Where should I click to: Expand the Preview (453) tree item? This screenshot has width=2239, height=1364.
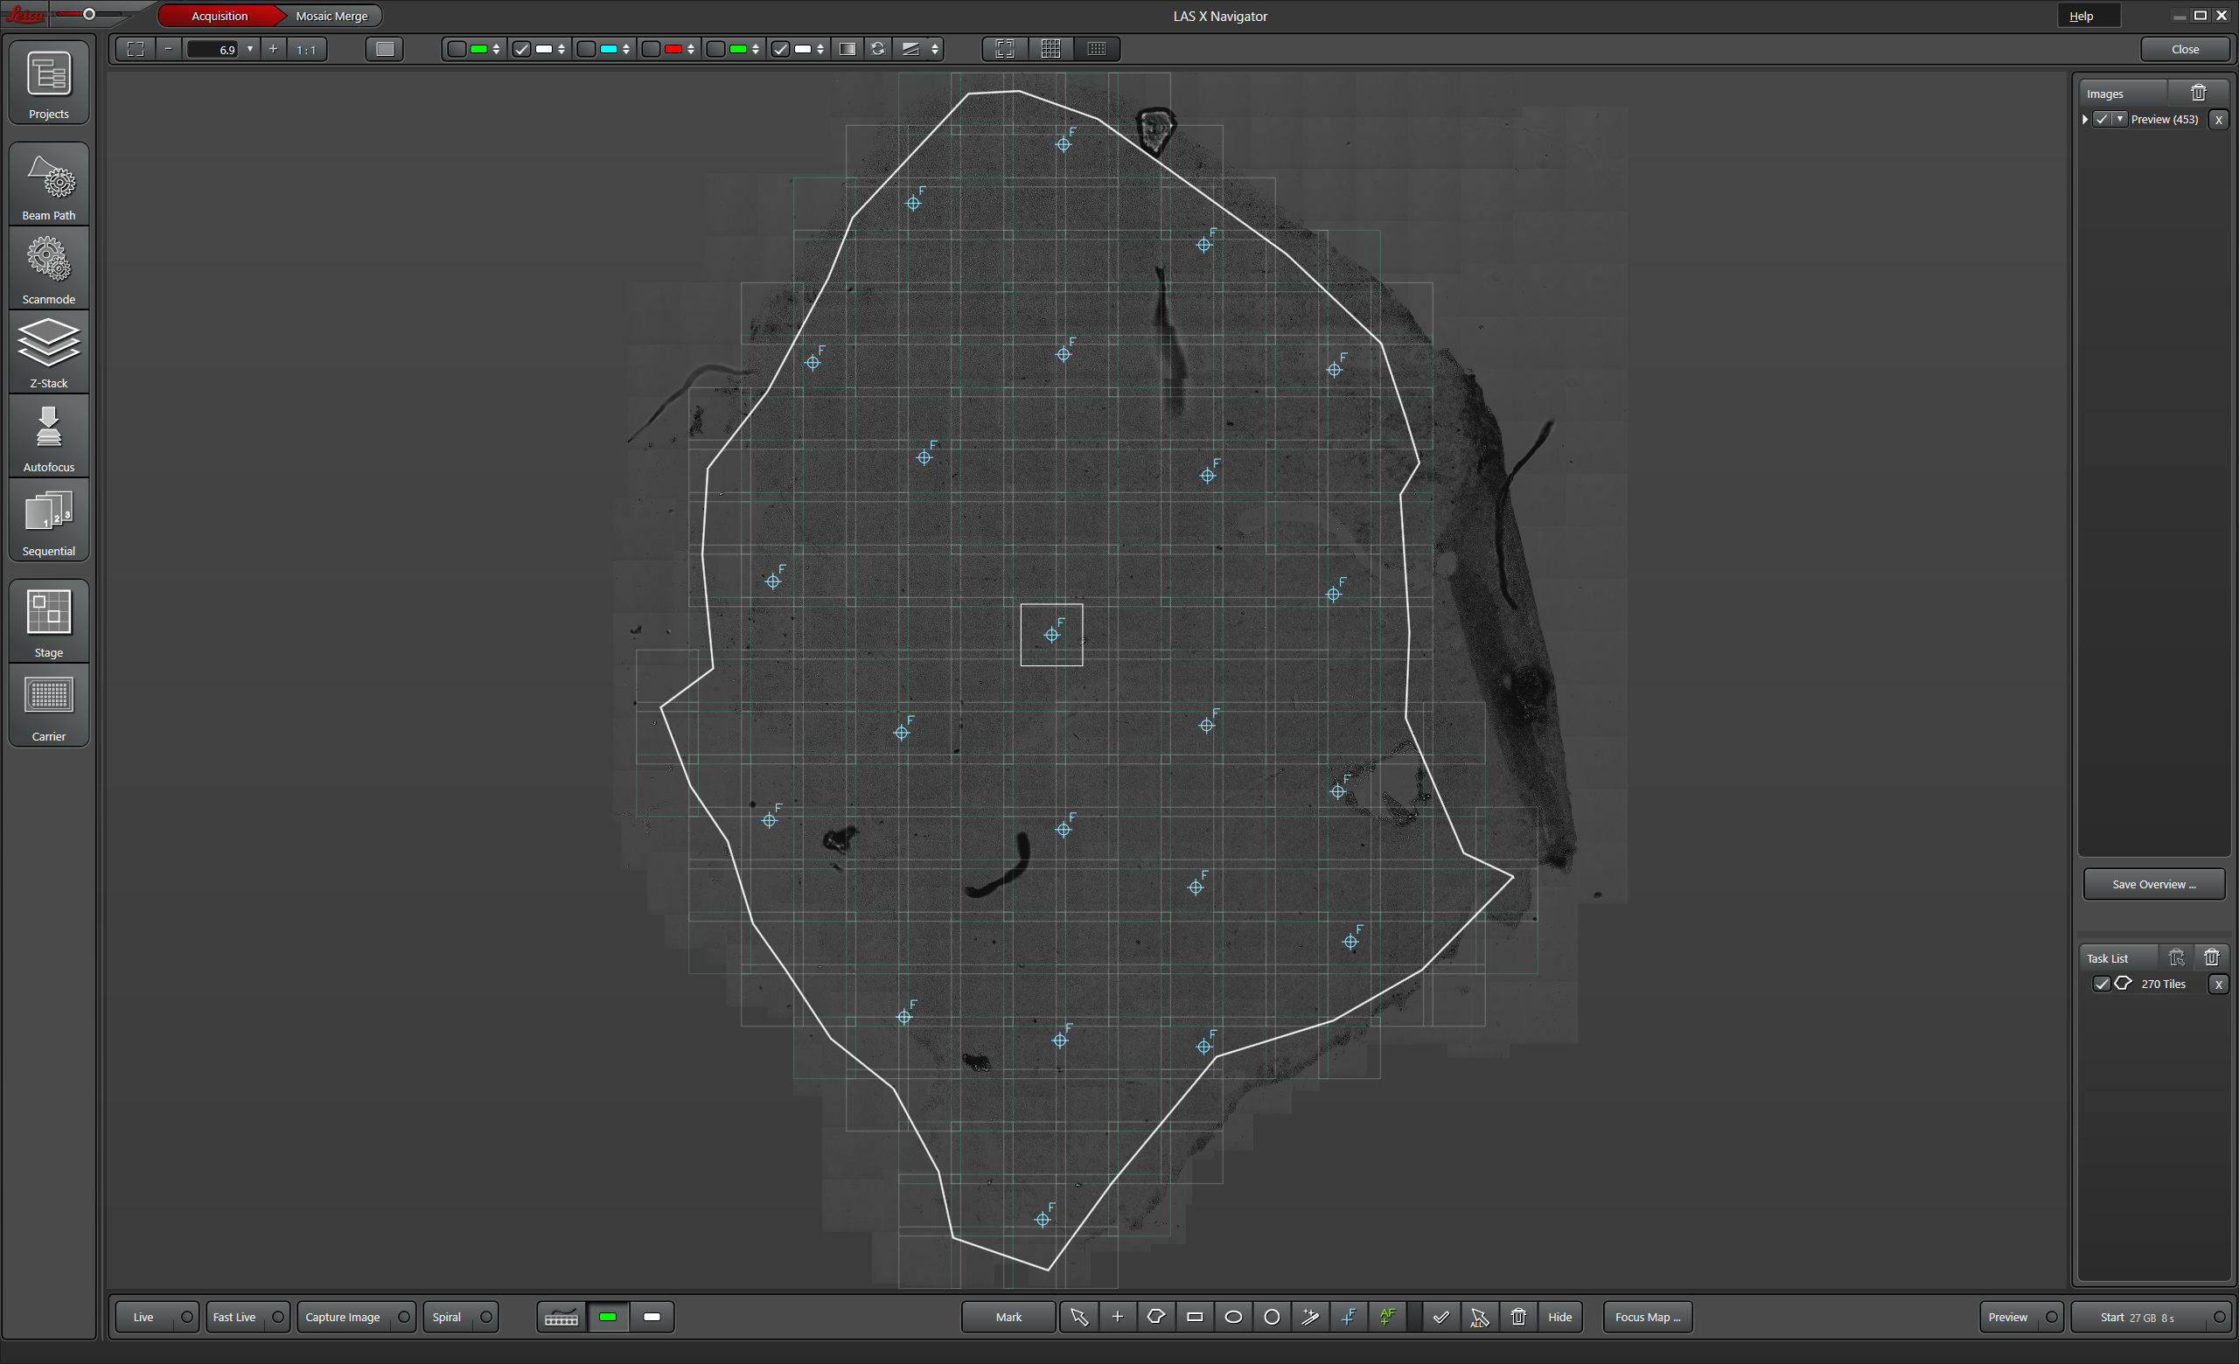pyautogui.click(x=2084, y=119)
